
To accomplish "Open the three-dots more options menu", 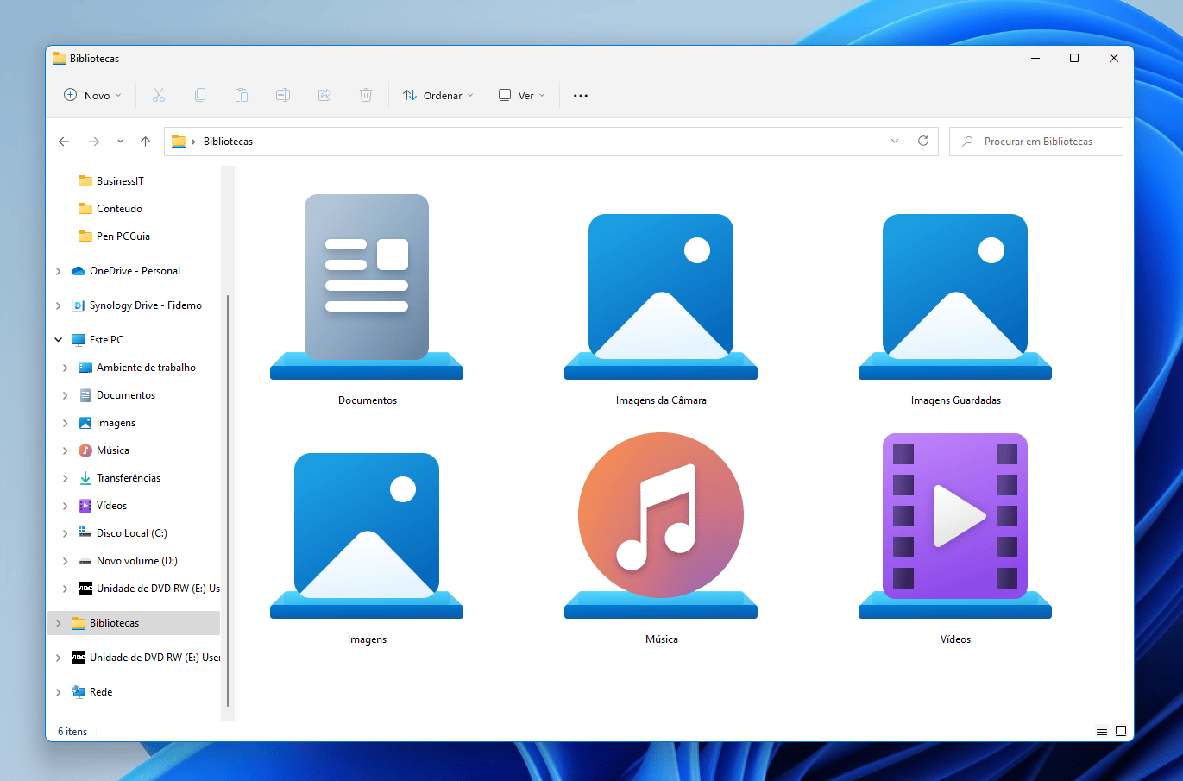I will click(x=581, y=95).
